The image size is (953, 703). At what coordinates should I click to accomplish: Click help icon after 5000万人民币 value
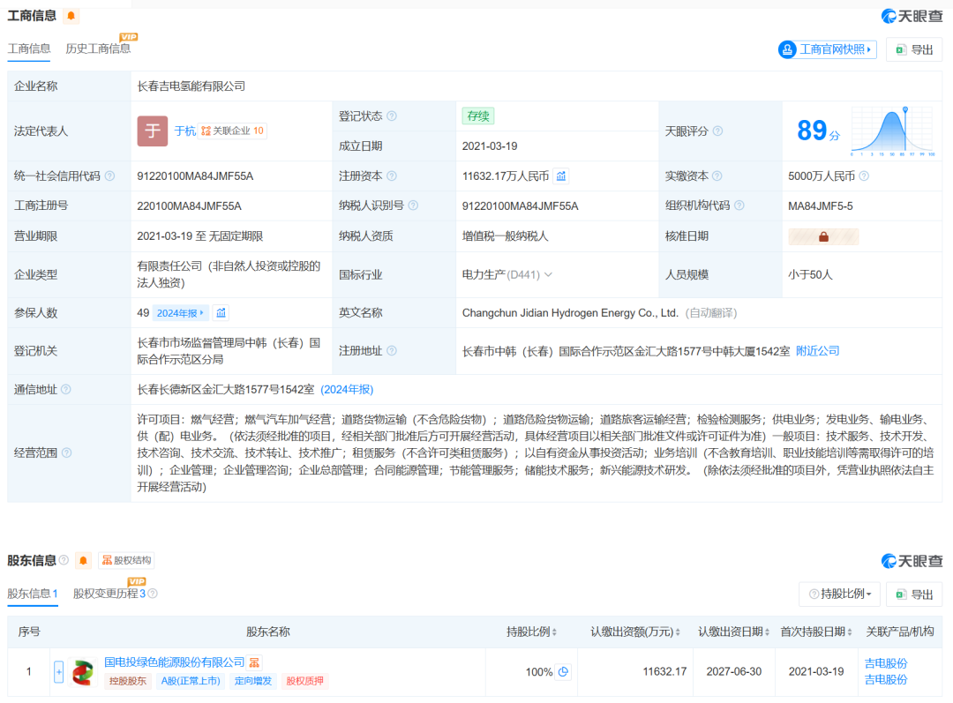tap(864, 176)
